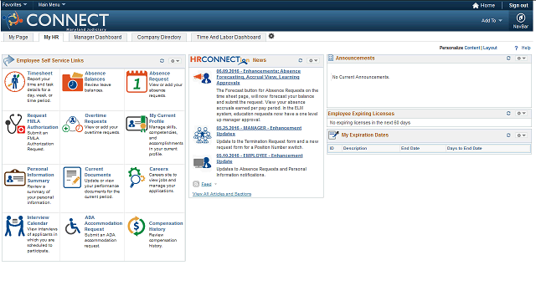Click the Sign out link
The image size is (536, 301).
tap(518, 6)
